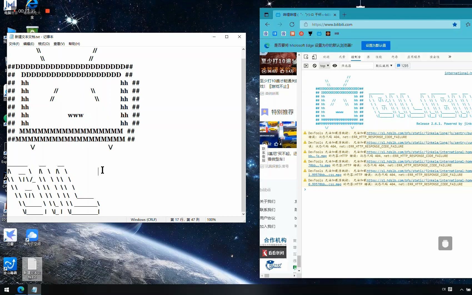Switch to the 应用程序 DevTools tab
Viewport: 472px width, 295px height.
[414, 57]
